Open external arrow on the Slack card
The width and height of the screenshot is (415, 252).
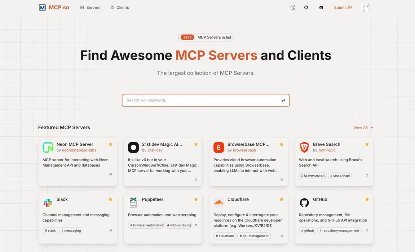pos(110,231)
